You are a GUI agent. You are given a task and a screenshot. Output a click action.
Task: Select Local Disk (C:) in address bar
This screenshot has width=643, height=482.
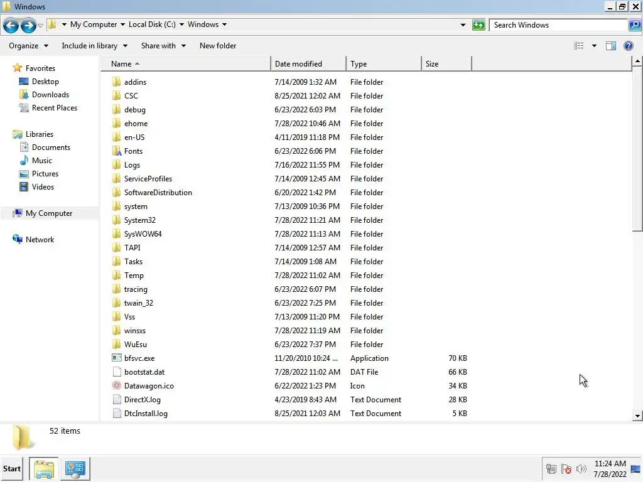point(152,24)
